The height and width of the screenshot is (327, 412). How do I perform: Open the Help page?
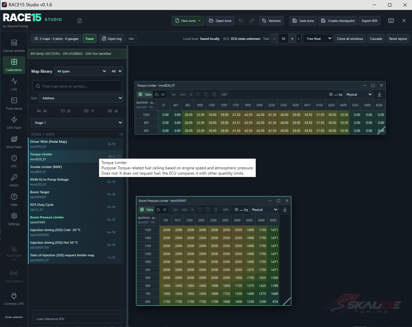pyautogui.click(x=14, y=200)
